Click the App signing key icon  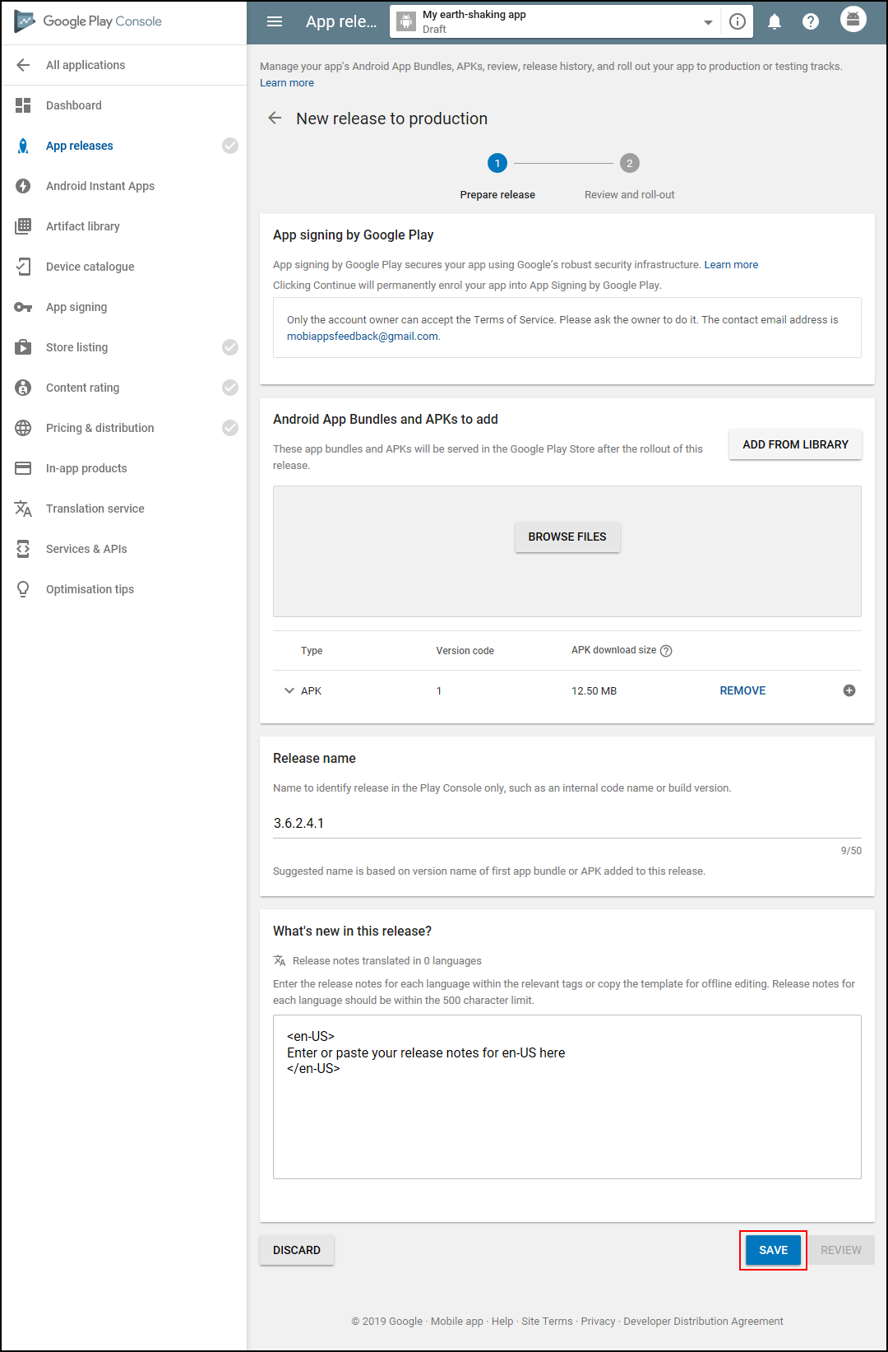click(x=23, y=307)
